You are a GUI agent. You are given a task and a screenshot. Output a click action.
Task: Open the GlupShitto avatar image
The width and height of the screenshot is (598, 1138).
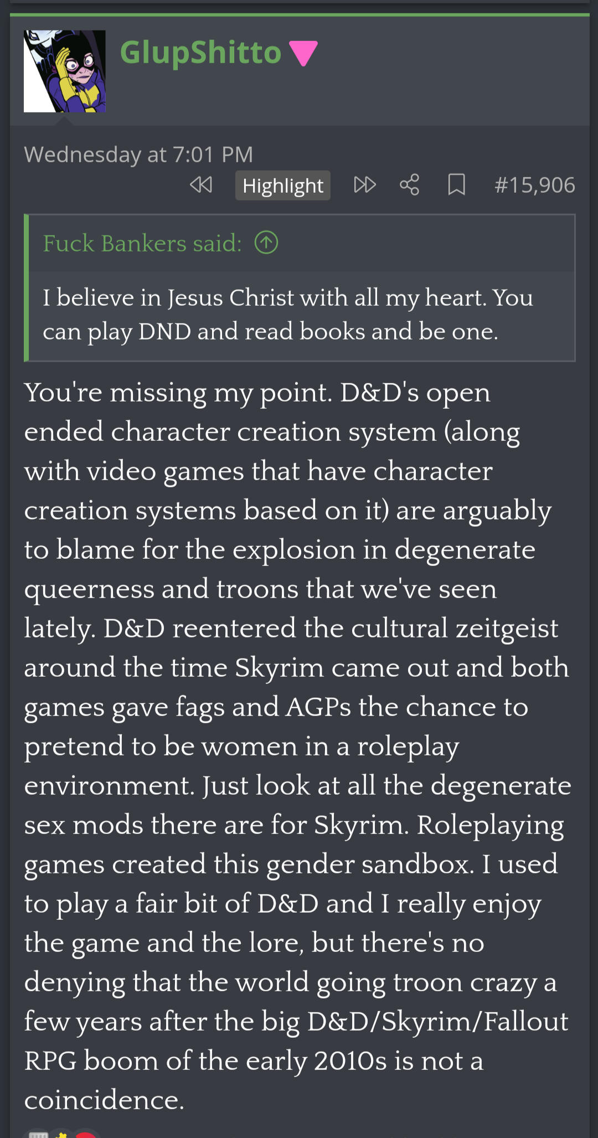point(65,71)
